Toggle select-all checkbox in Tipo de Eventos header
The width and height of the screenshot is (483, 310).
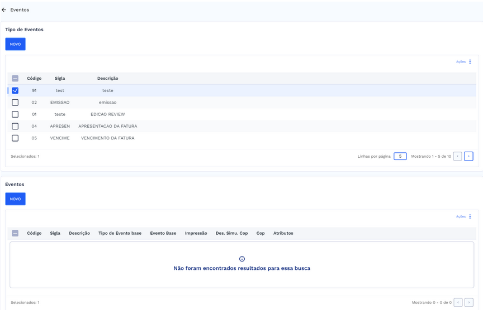(x=15, y=79)
